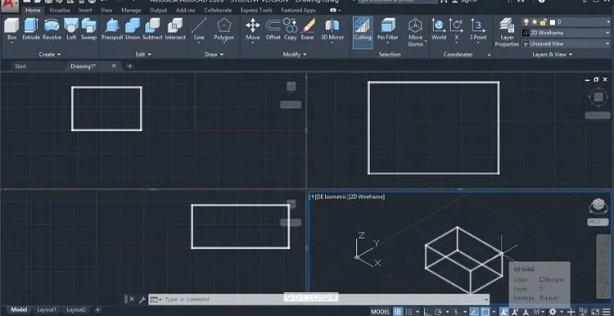Screen dimensions: 614x316
Task: Open the Layout1 tab
Action: [47, 309]
